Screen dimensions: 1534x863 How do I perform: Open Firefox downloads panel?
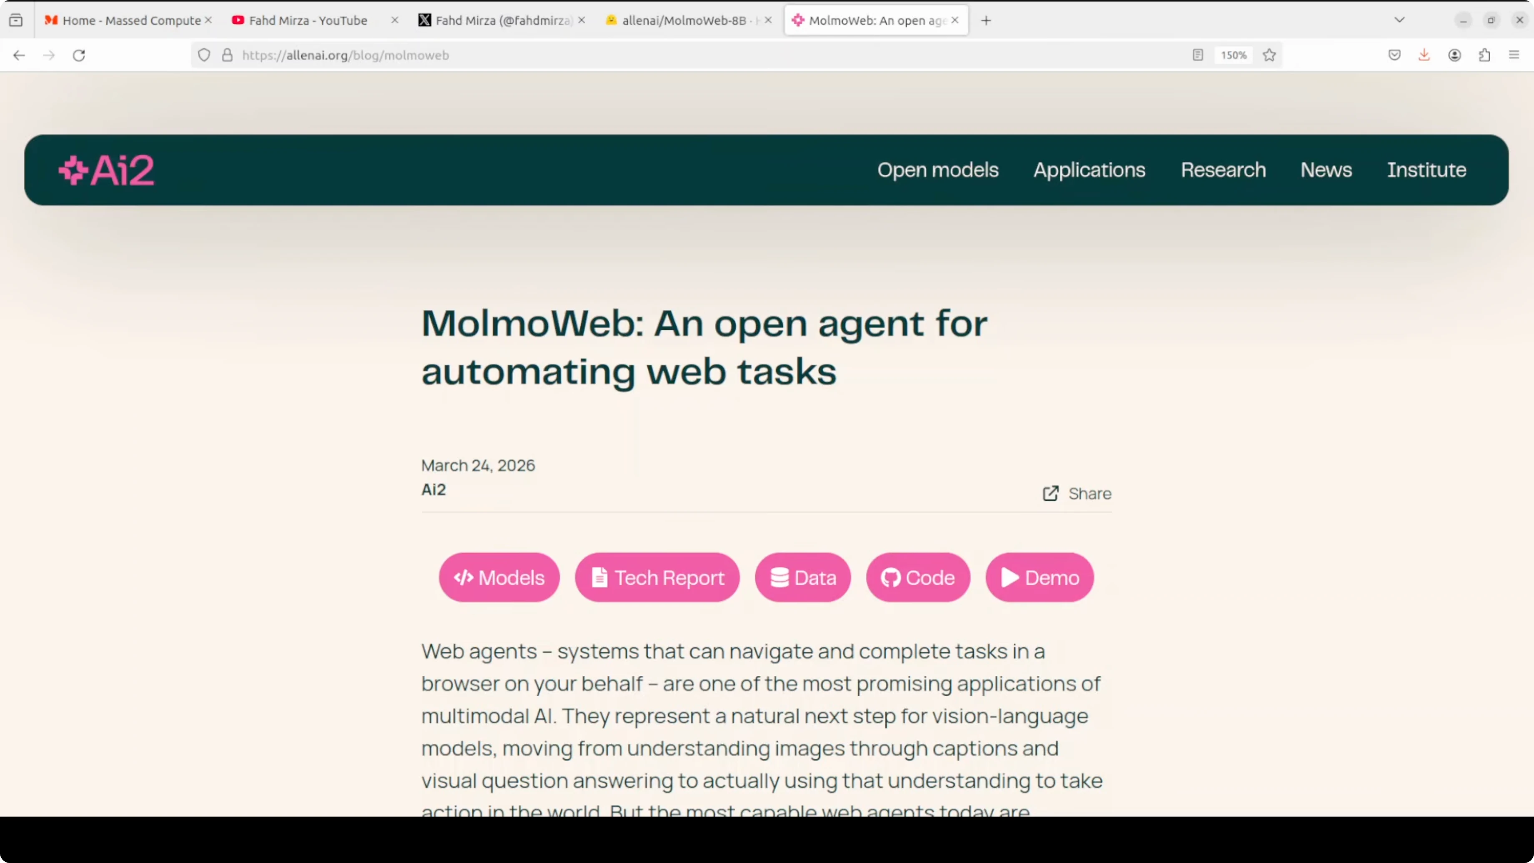click(x=1424, y=55)
